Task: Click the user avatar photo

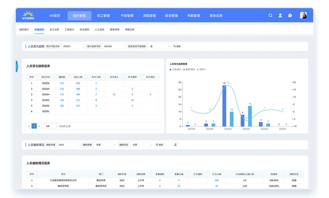Action: 304,15
